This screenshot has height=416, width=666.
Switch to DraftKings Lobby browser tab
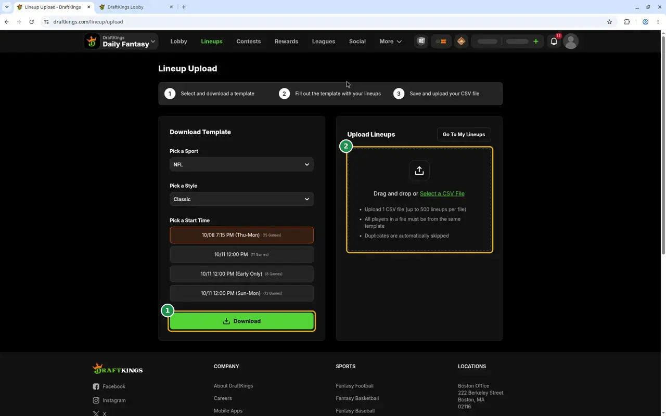tap(136, 7)
